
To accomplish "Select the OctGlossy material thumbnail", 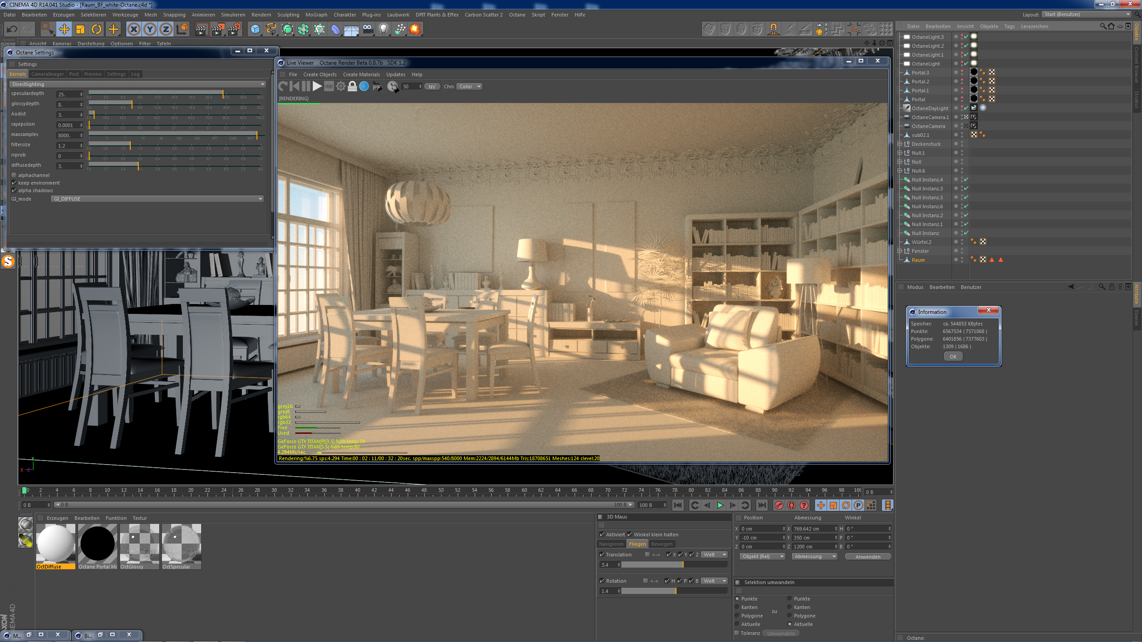I will (x=140, y=545).
